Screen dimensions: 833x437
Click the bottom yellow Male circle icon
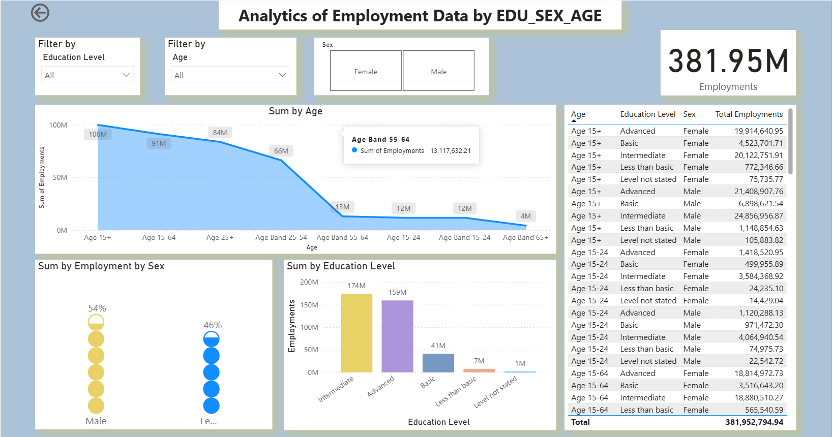(x=96, y=405)
